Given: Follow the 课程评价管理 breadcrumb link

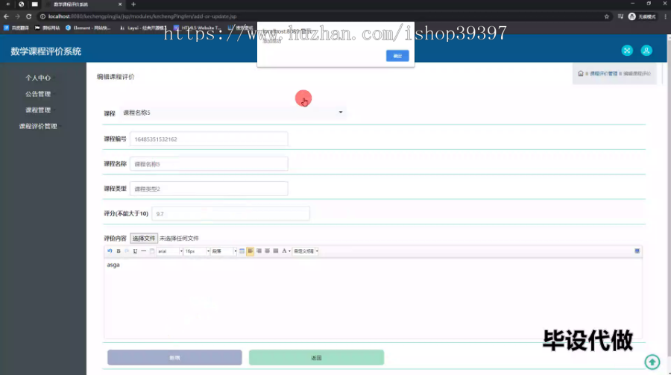Looking at the screenshot, I should coord(603,74).
